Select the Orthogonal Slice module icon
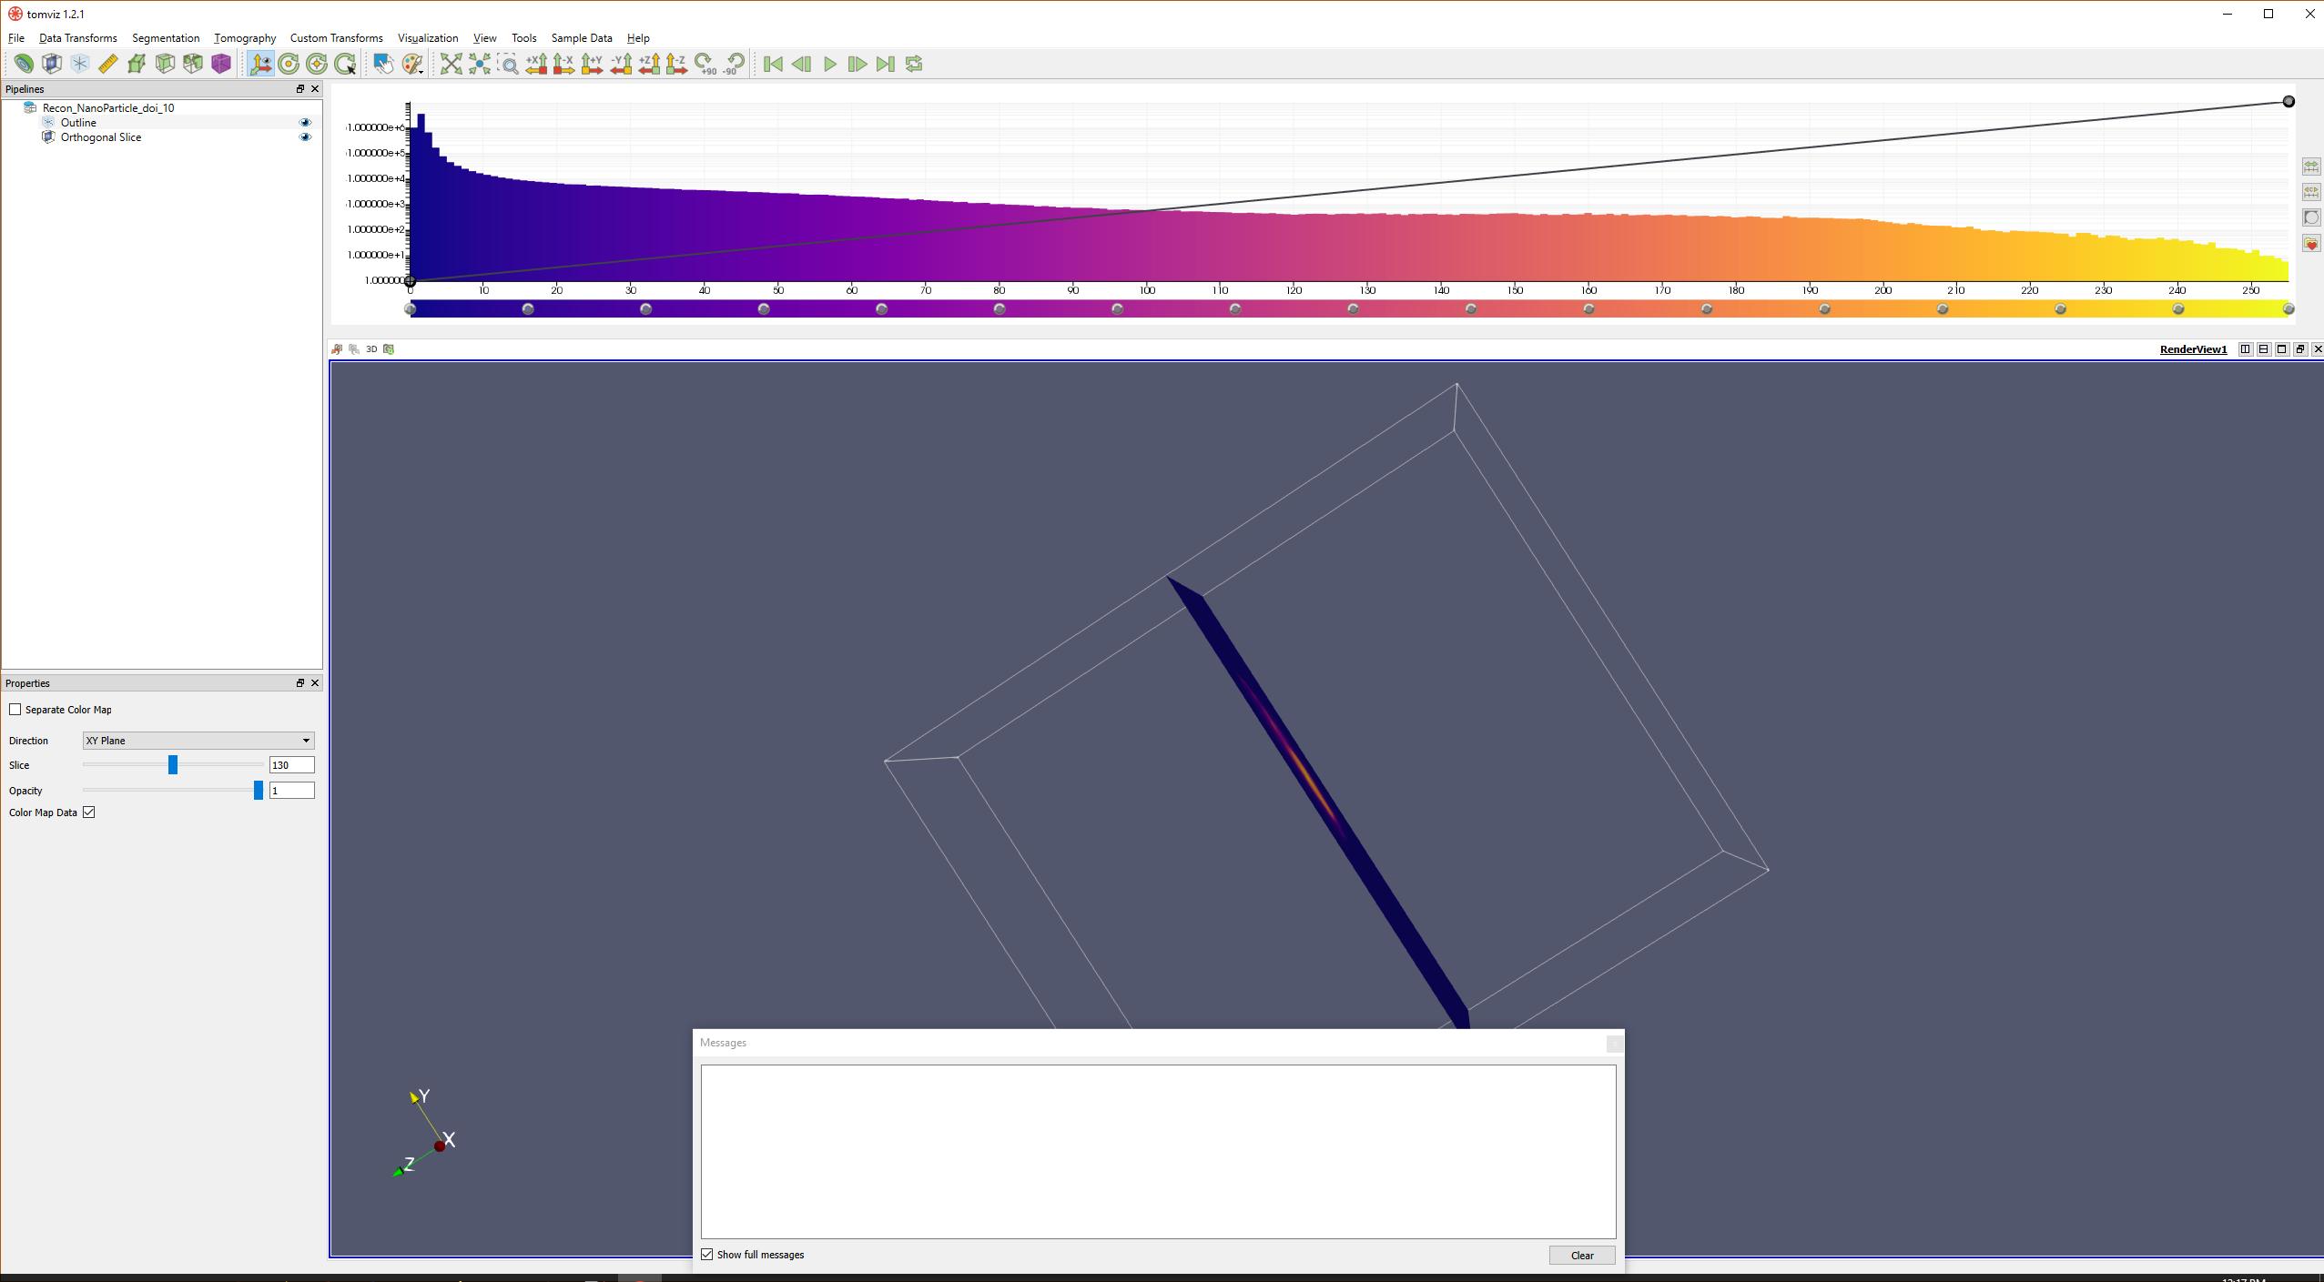Viewport: 2324px width, 1282px height. coord(50,137)
